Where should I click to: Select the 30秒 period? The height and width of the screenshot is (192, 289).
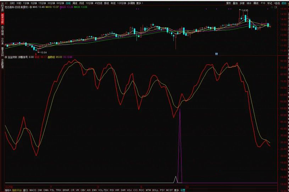(x=19, y=3)
